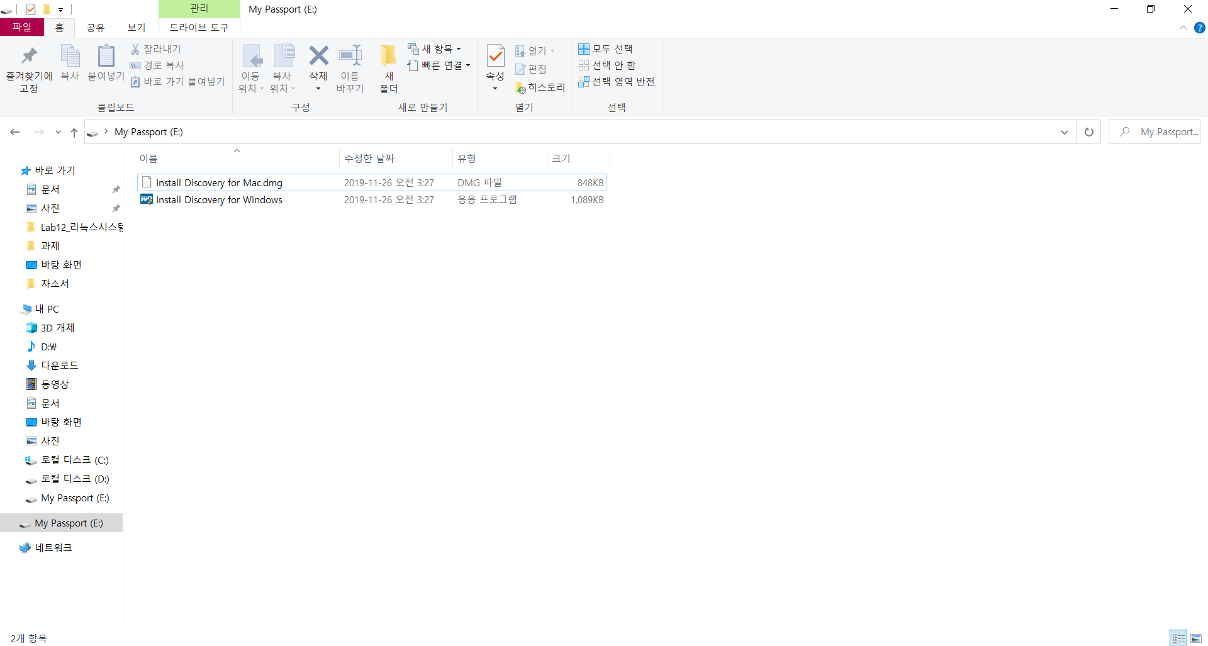
Task: Click the 편집 (Edit) button
Action: coord(530,69)
